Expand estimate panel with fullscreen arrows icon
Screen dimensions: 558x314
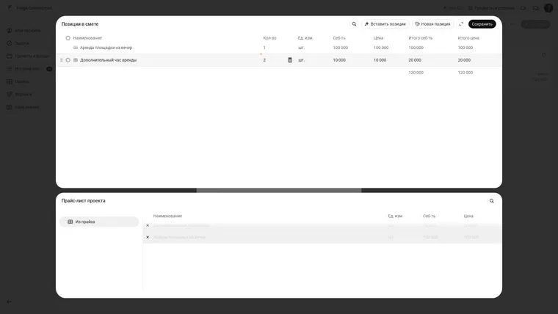pos(461,24)
